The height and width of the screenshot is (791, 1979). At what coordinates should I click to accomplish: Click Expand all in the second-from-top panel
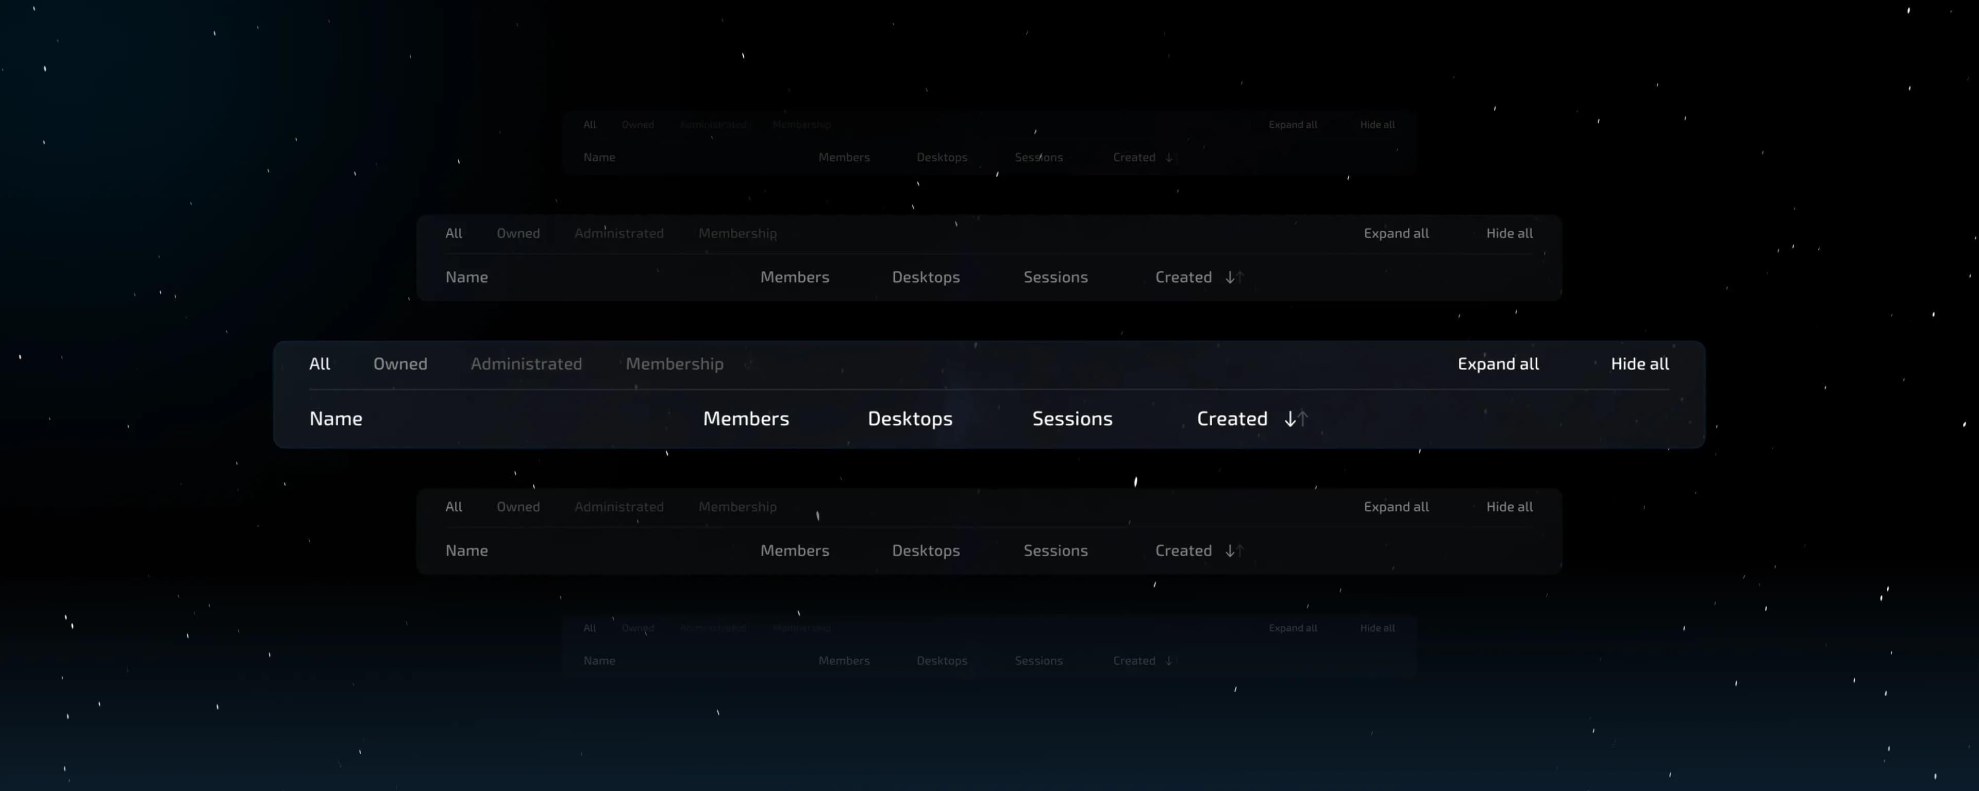(x=1396, y=233)
